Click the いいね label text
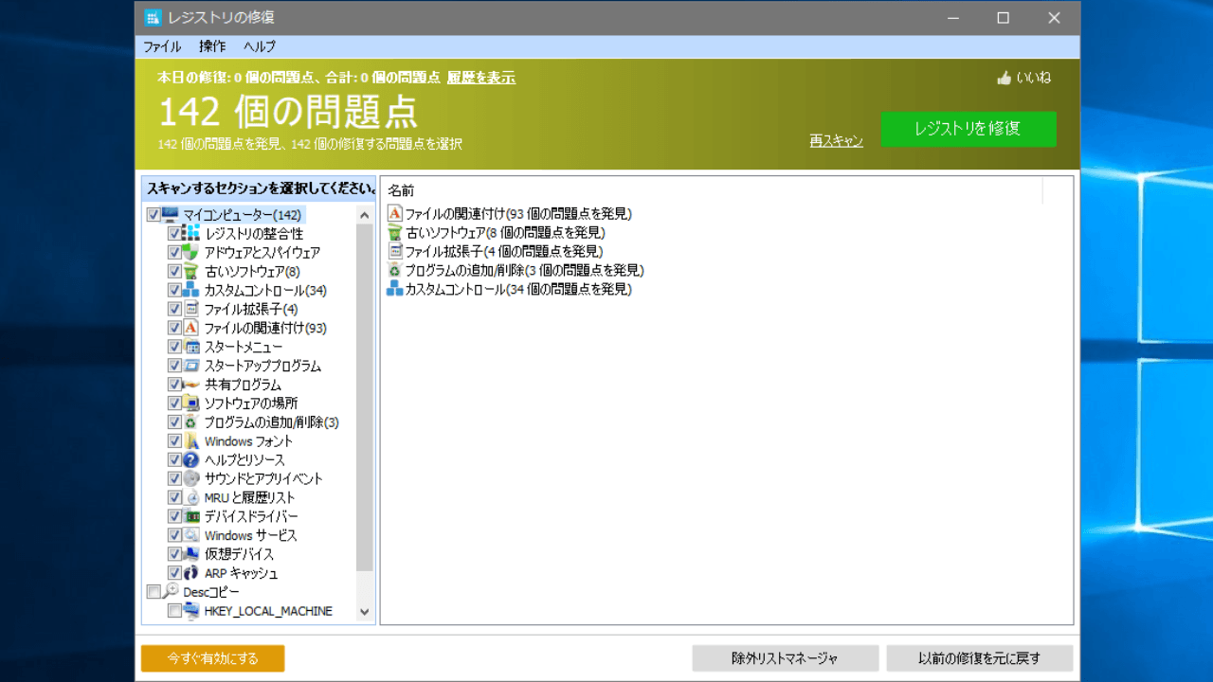 tap(1034, 78)
